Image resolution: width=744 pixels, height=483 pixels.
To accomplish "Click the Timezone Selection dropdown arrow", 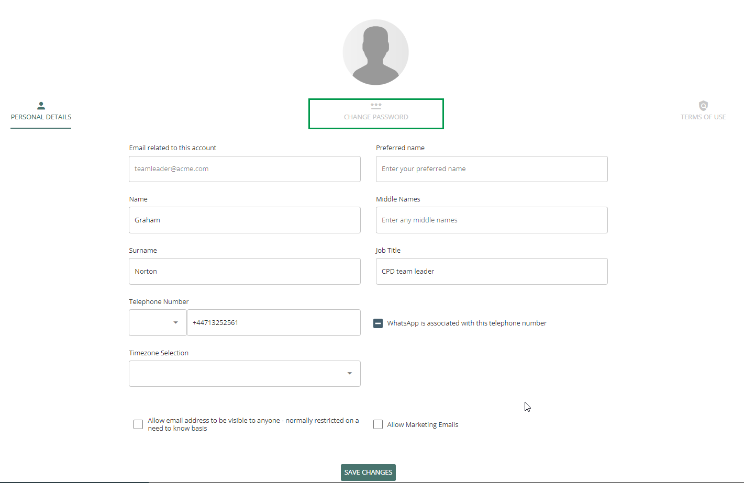I will (349, 374).
